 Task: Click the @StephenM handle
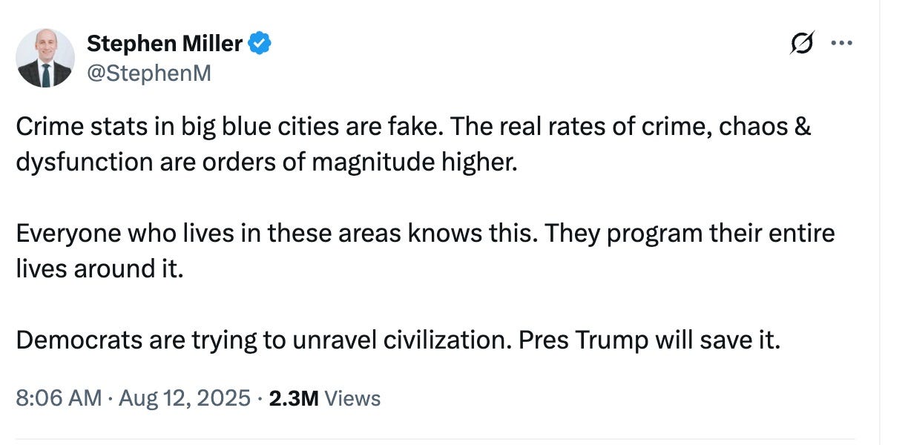point(150,72)
